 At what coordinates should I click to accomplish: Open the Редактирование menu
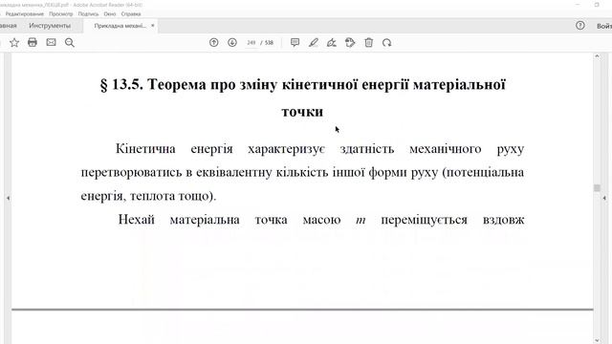pyautogui.click(x=24, y=13)
